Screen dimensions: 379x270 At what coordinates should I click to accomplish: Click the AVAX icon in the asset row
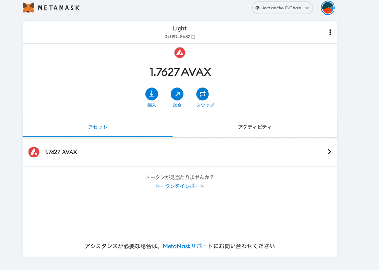click(34, 152)
